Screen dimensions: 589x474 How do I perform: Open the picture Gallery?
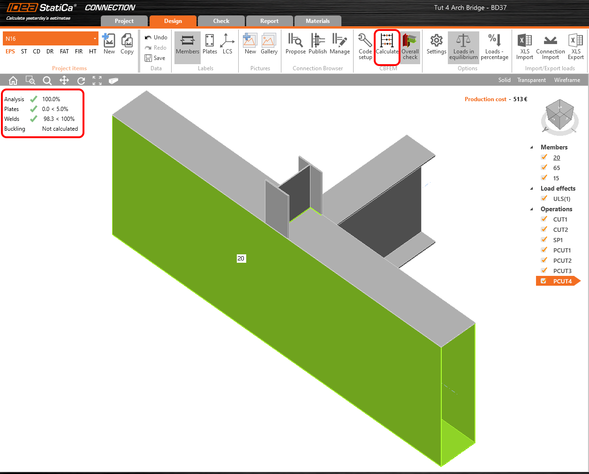269,44
